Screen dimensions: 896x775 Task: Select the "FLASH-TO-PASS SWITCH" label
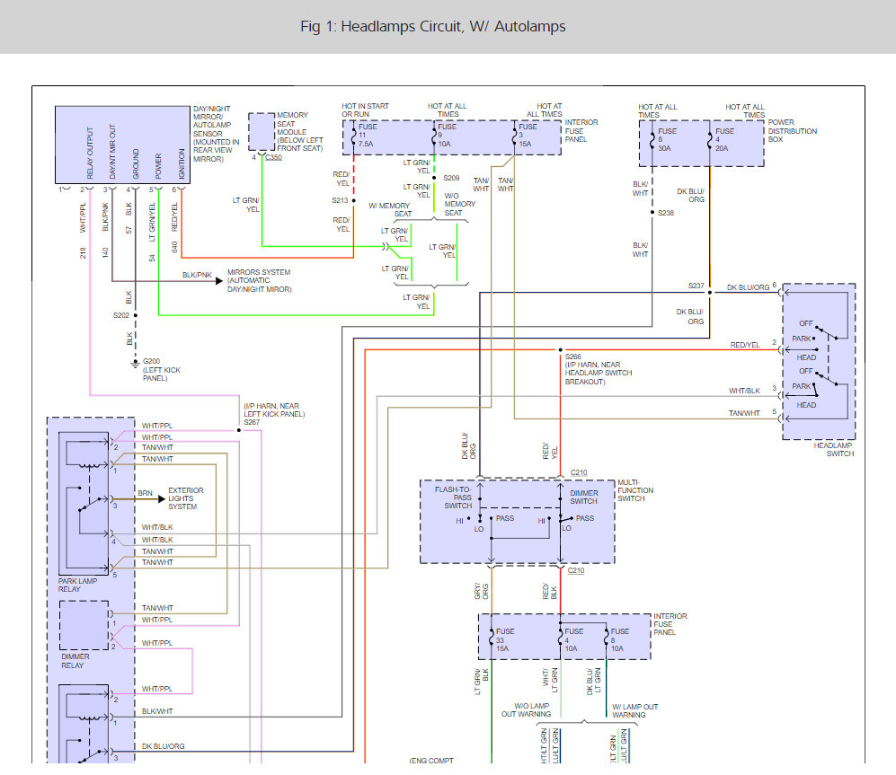coord(453,498)
